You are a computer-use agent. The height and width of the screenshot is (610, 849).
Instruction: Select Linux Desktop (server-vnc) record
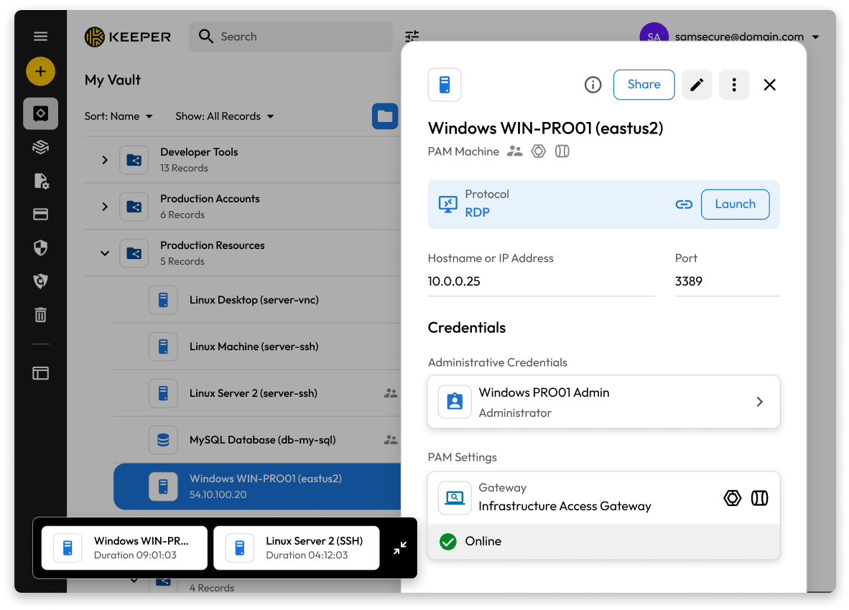pos(254,300)
